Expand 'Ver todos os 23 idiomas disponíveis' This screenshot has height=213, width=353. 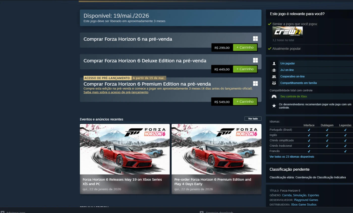click(292, 157)
